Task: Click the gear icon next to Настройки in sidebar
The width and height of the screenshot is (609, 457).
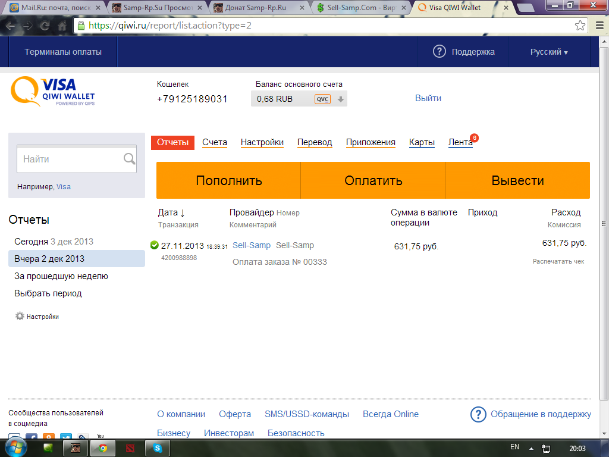Action: point(20,316)
